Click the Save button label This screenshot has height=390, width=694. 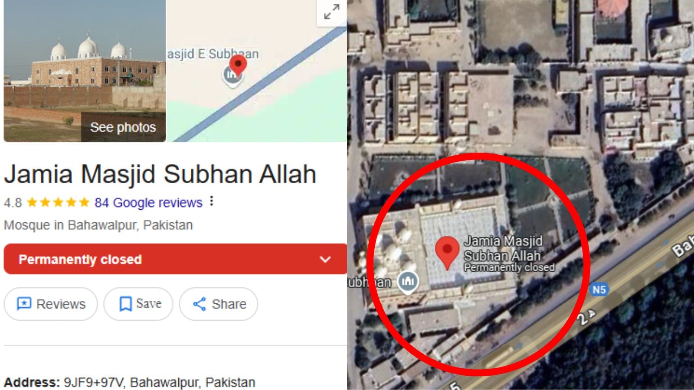(x=149, y=304)
